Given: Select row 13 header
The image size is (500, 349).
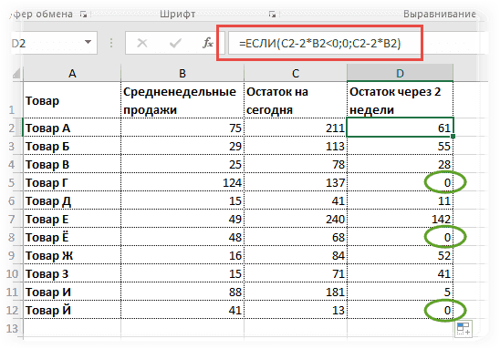Looking at the screenshot, I should coord(13,328).
